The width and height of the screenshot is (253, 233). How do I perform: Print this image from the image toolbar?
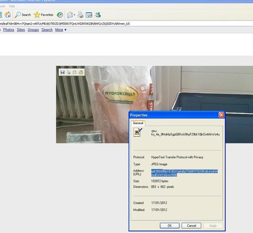tap(69, 72)
